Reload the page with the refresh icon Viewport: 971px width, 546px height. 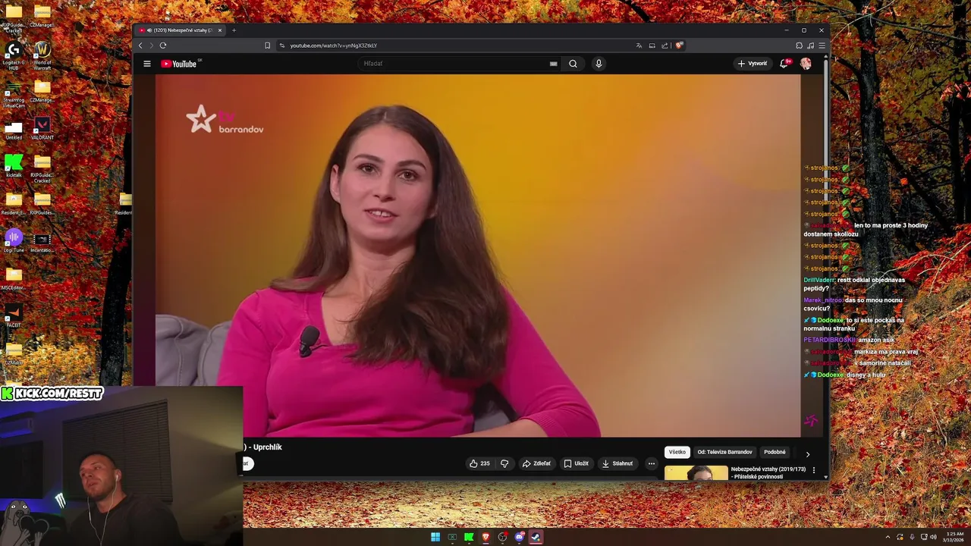click(x=163, y=45)
